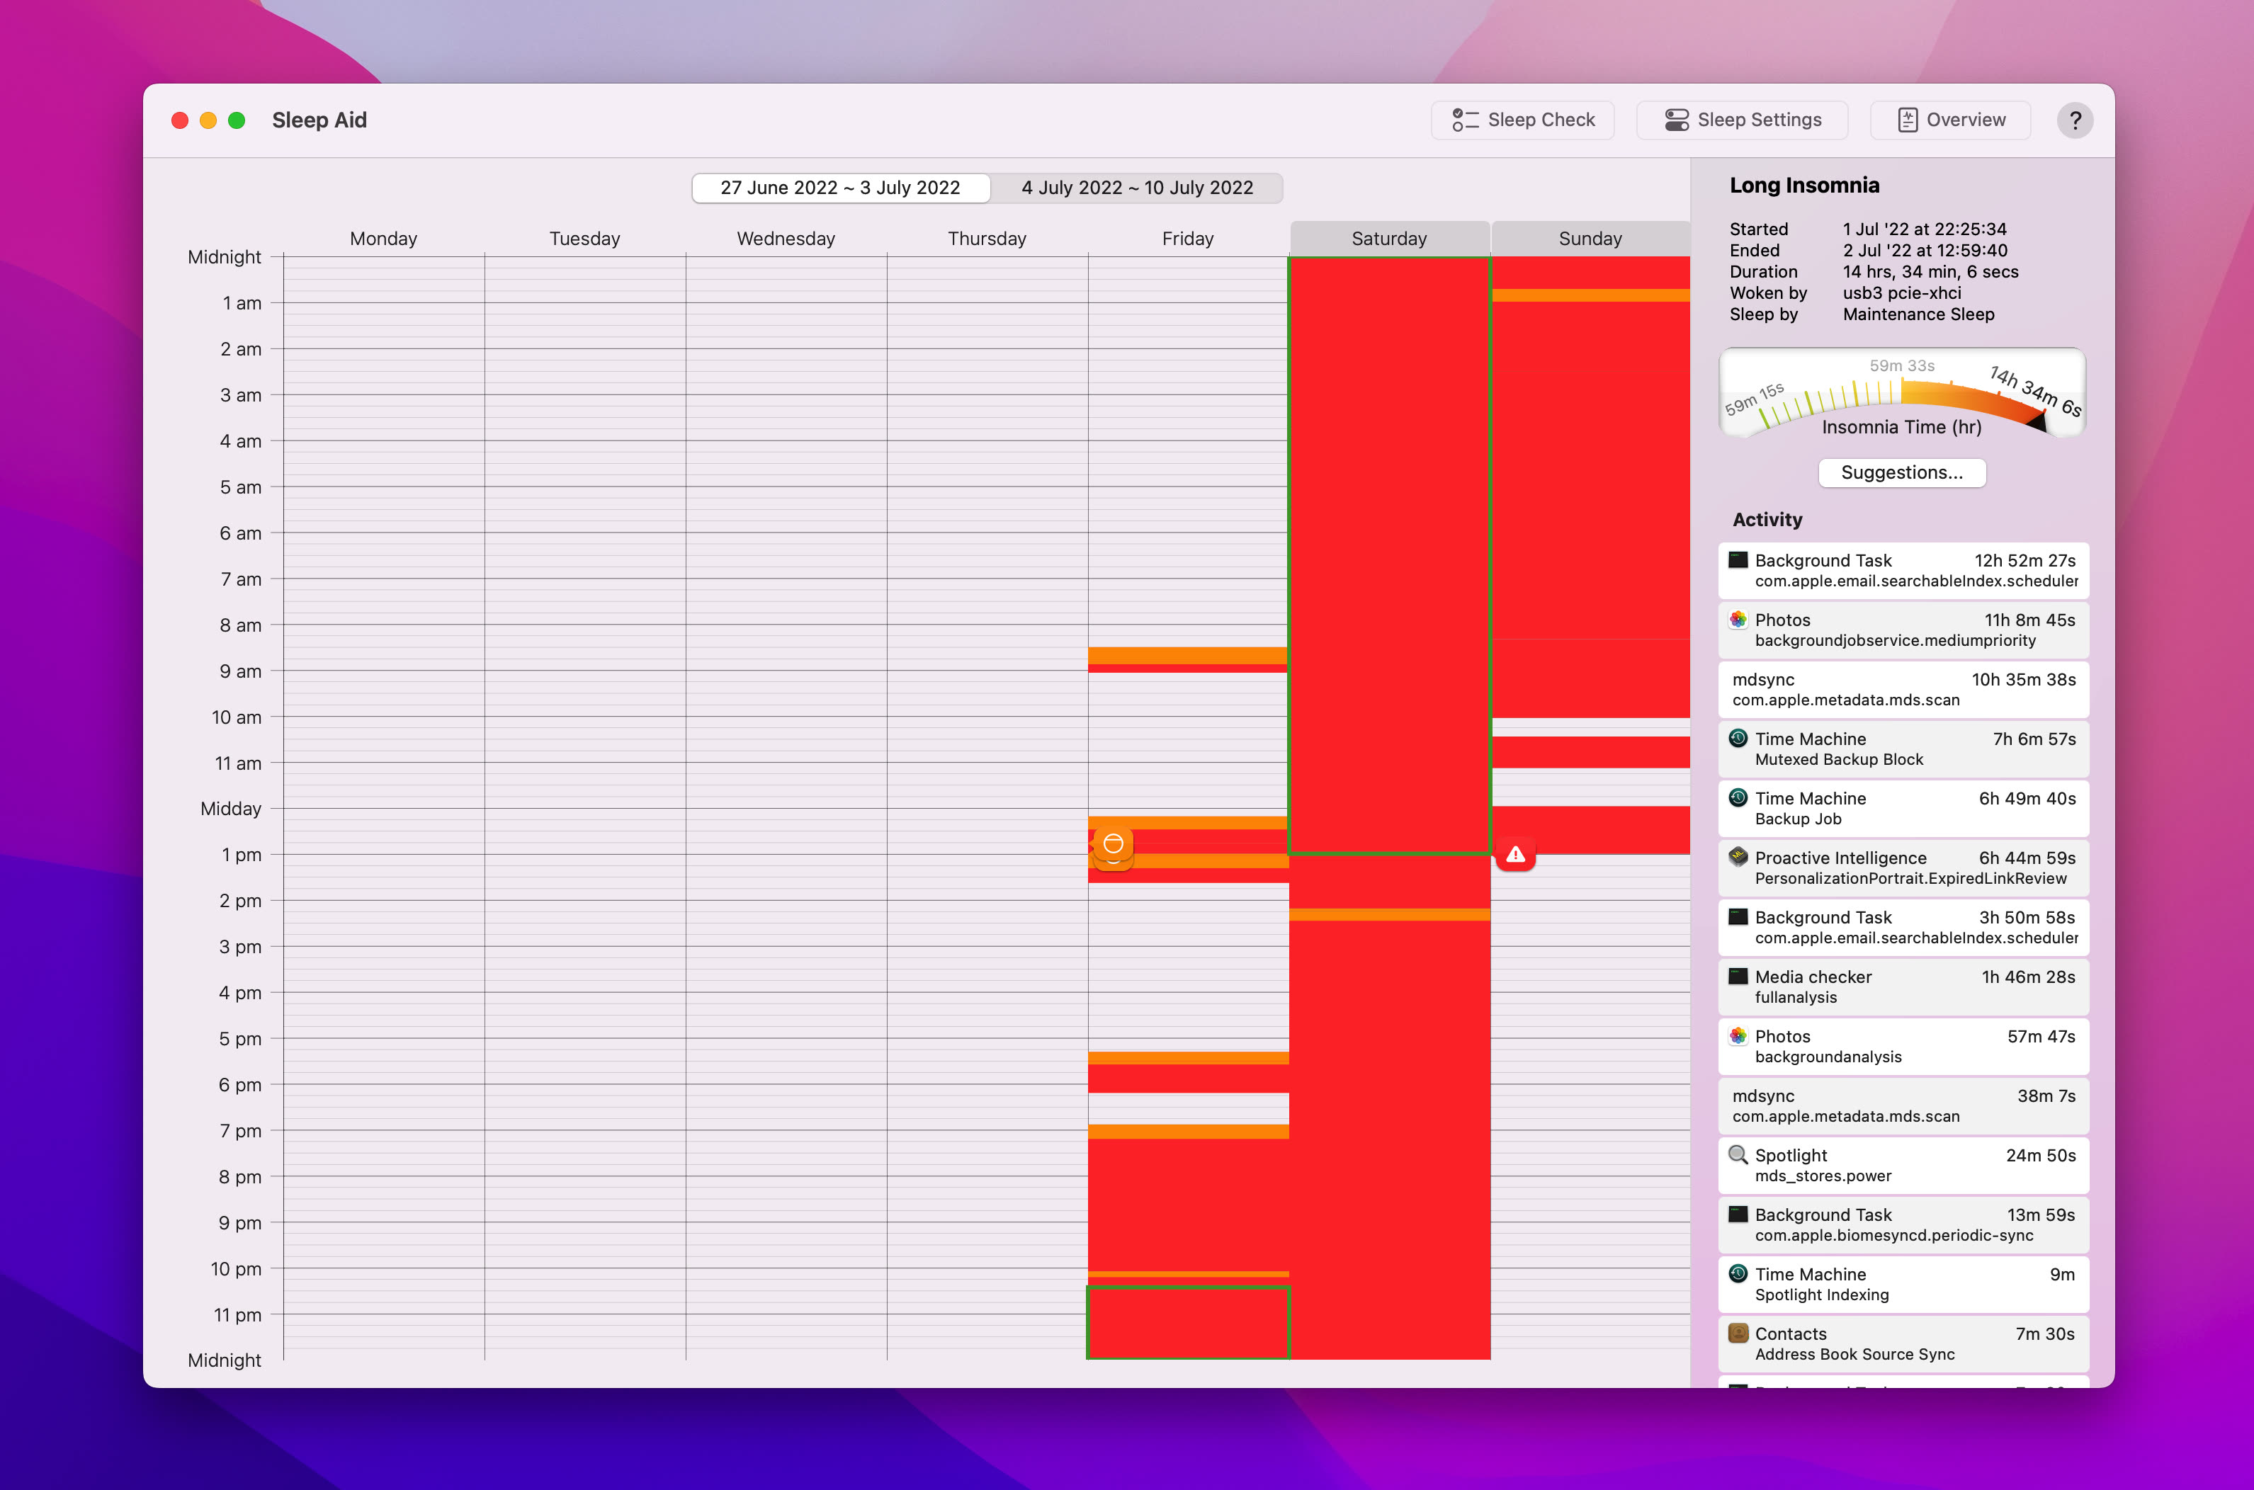Click the Ended time 2 Jul '22 at 12:59:40
Image resolution: width=2254 pixels, height=1490 pixels.
[1925, 250]
